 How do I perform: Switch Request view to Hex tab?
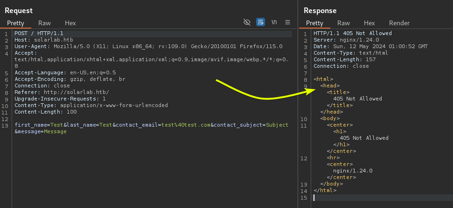70,23
